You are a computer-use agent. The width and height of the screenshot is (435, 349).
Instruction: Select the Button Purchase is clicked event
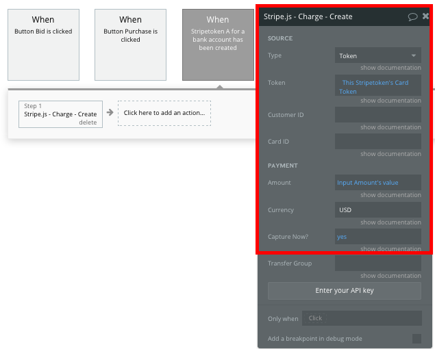coord(130,44)
